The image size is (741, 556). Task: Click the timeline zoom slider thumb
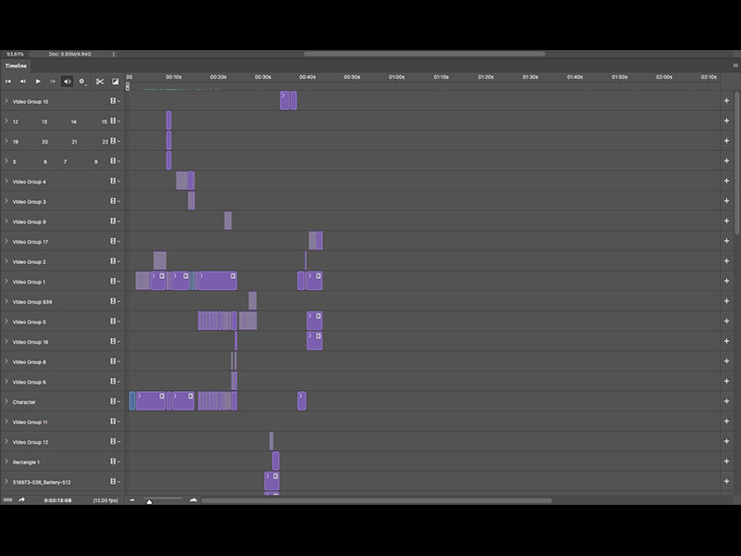tap(150, 501)
